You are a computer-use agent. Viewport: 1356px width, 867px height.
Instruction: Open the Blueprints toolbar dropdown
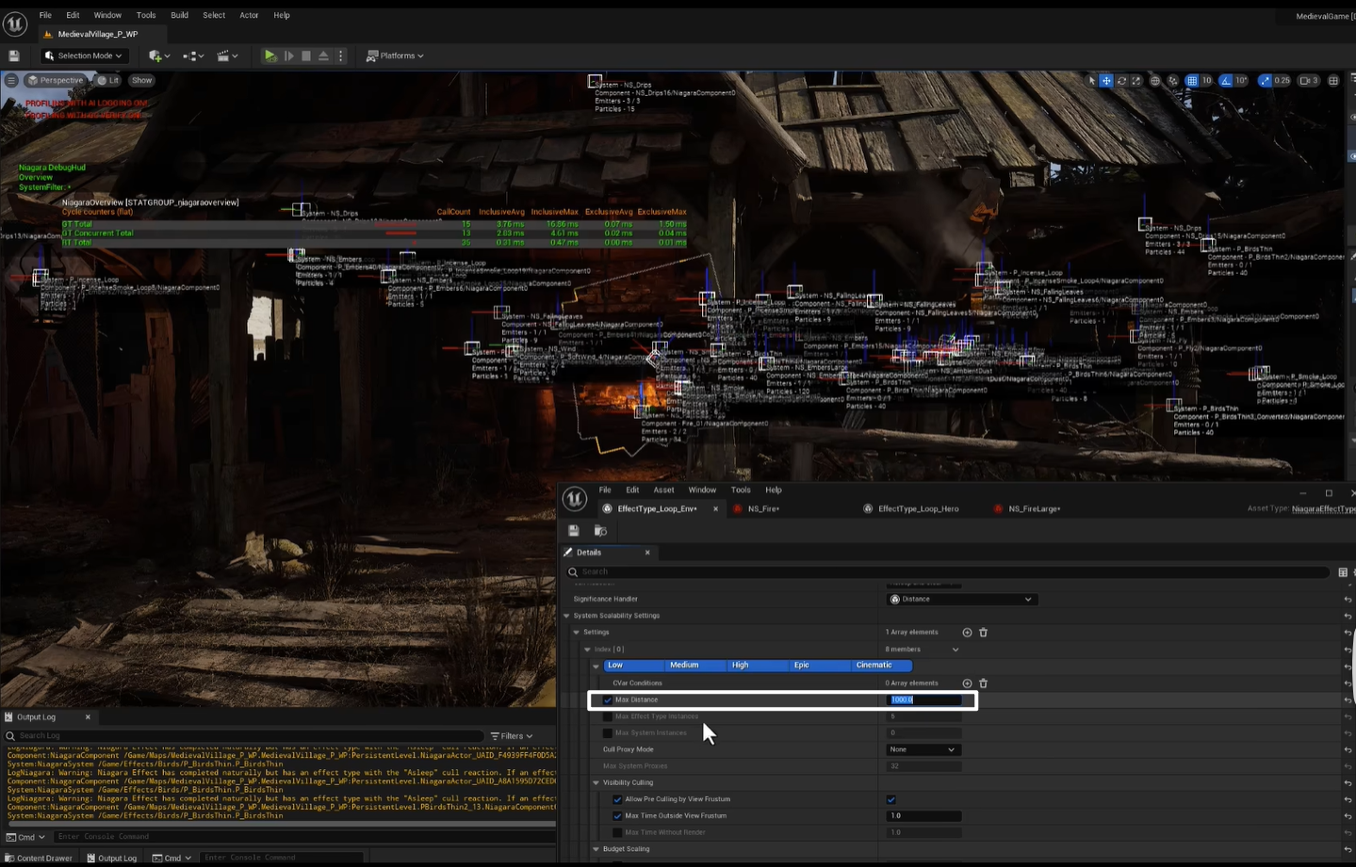pos(194,56)
